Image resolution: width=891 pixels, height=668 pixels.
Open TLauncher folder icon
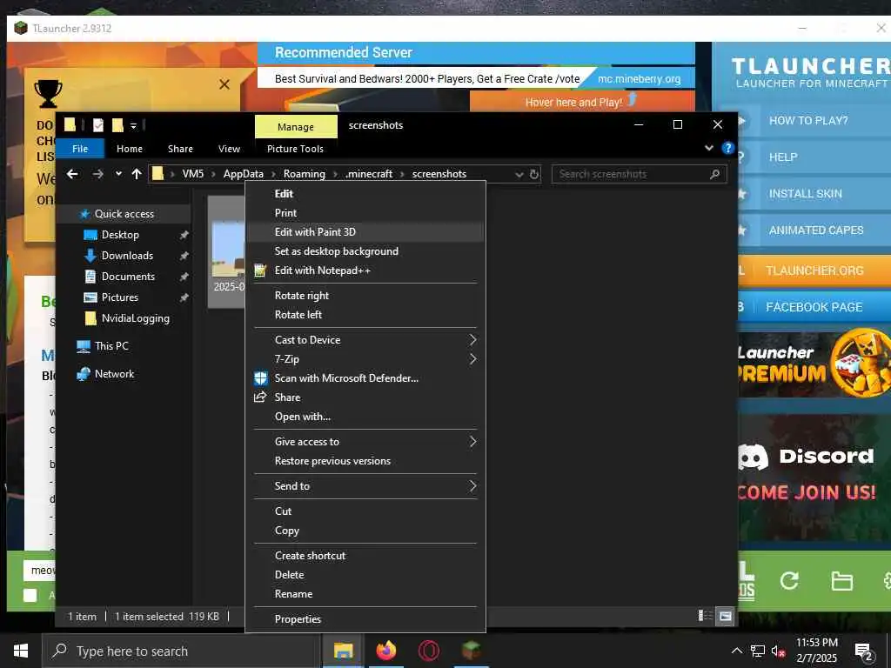(x=841, y=580)
